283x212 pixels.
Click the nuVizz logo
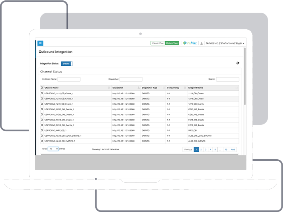point(190,43)
